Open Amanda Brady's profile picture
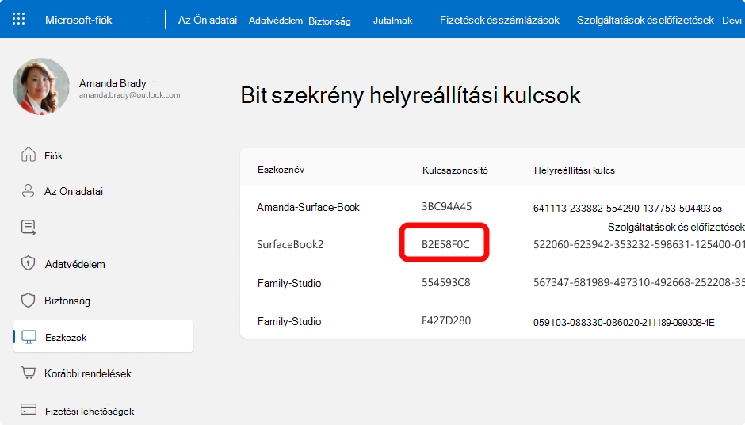The image size is (745, 425). 41,86
